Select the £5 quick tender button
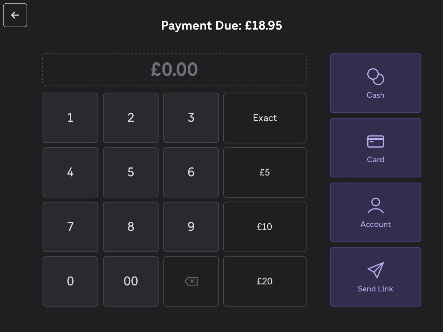This screenshot has height=332, width=443. [x=265, y=172]
